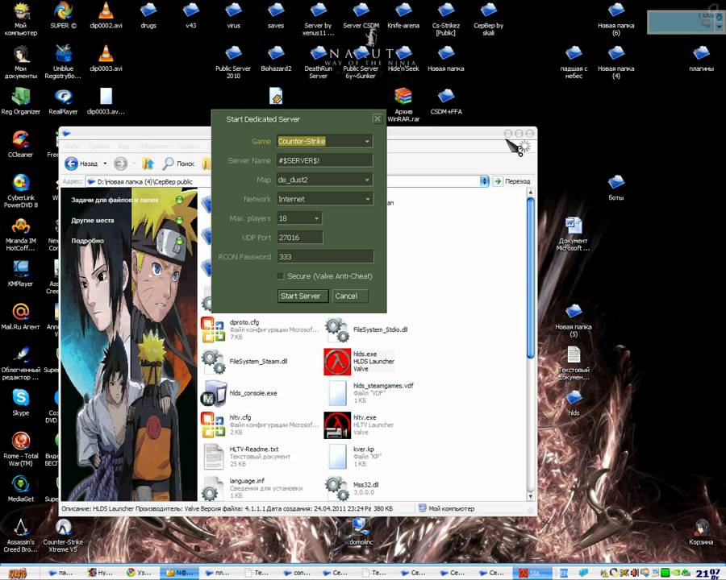726x580 pixels.
Task: Click the UDP Port field 27016
Action: click(x=299, y=238)
